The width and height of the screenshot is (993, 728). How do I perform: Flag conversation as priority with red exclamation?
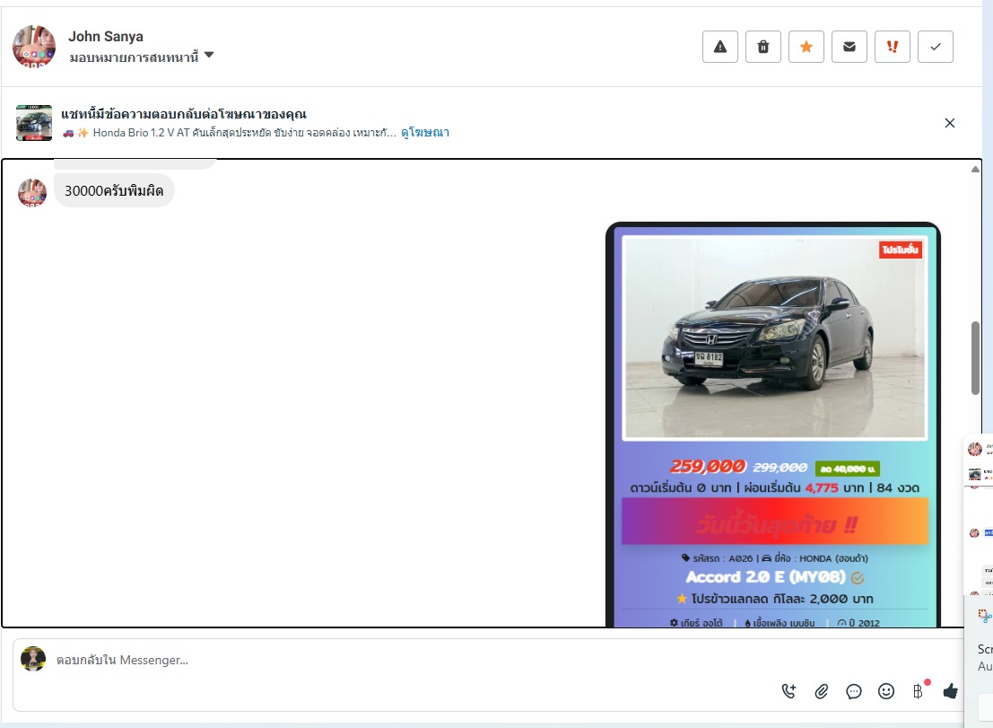point(893,47)
